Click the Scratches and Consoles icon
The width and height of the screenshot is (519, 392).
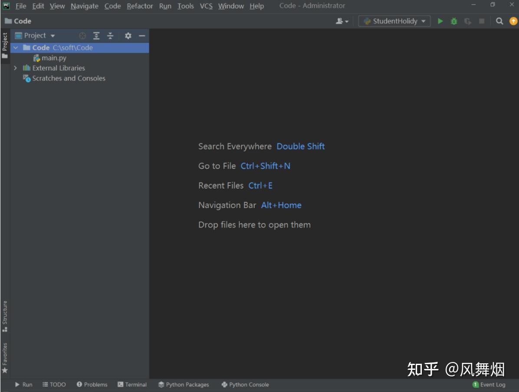(x=26, y=79)
